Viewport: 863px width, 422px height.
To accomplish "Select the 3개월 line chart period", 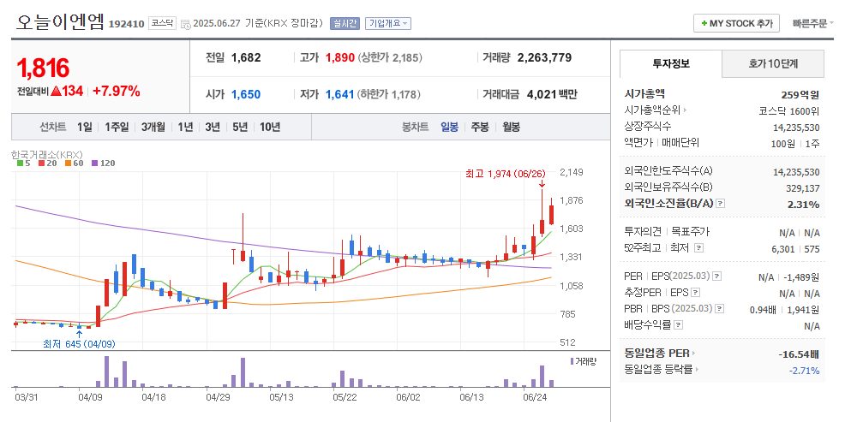I will [x=153, y=127].
